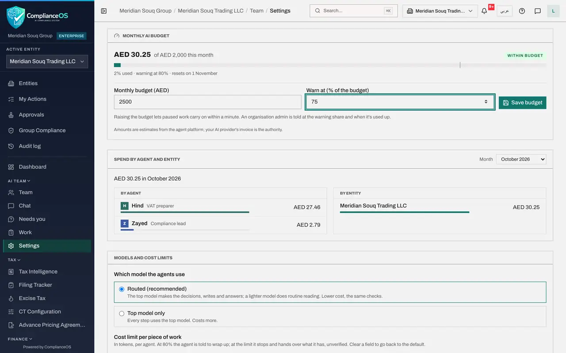Collapse the TAX section
566x353 pixels.
14,260
